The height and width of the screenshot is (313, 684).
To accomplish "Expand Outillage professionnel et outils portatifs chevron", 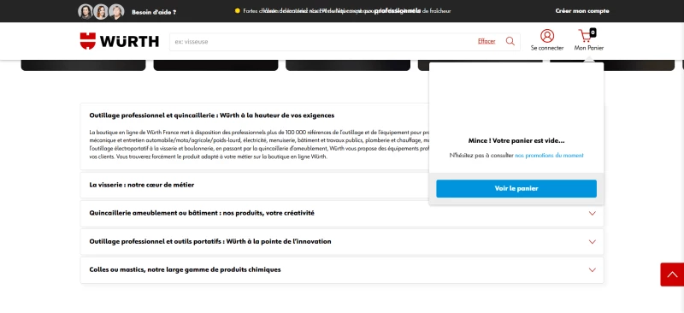I will tap(592, 242).
